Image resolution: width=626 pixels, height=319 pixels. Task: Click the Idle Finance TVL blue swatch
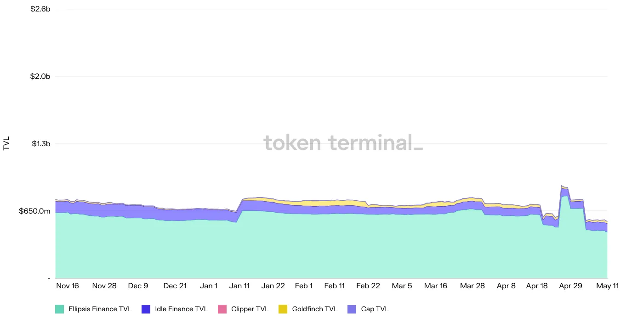[x=146, y=309]
